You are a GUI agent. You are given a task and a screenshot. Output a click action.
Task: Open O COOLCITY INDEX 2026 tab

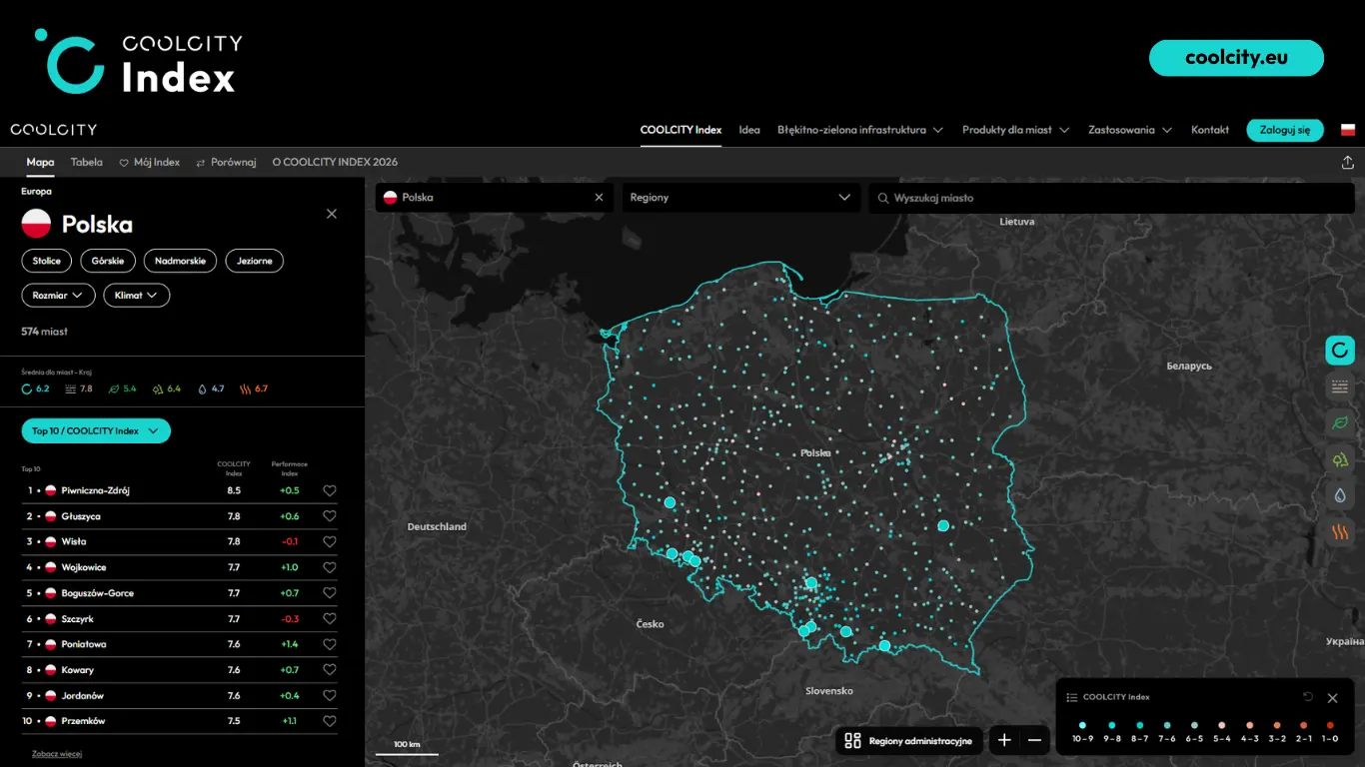[x=335, y=162]
